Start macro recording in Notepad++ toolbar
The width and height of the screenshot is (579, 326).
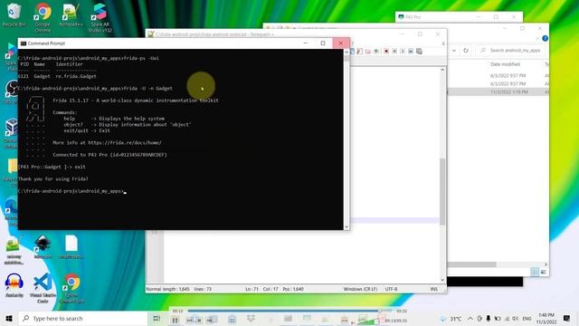click(x=386, y=52)
